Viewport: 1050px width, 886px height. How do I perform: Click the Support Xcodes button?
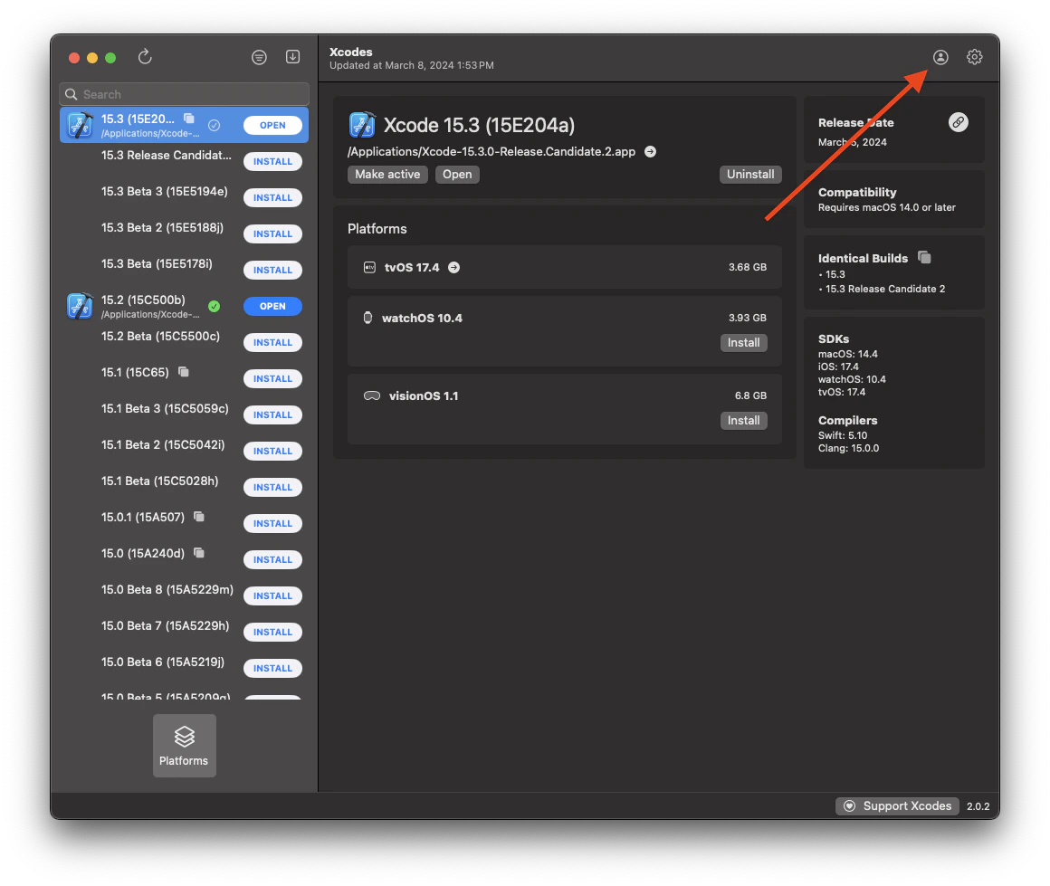(x=897, y=805)
